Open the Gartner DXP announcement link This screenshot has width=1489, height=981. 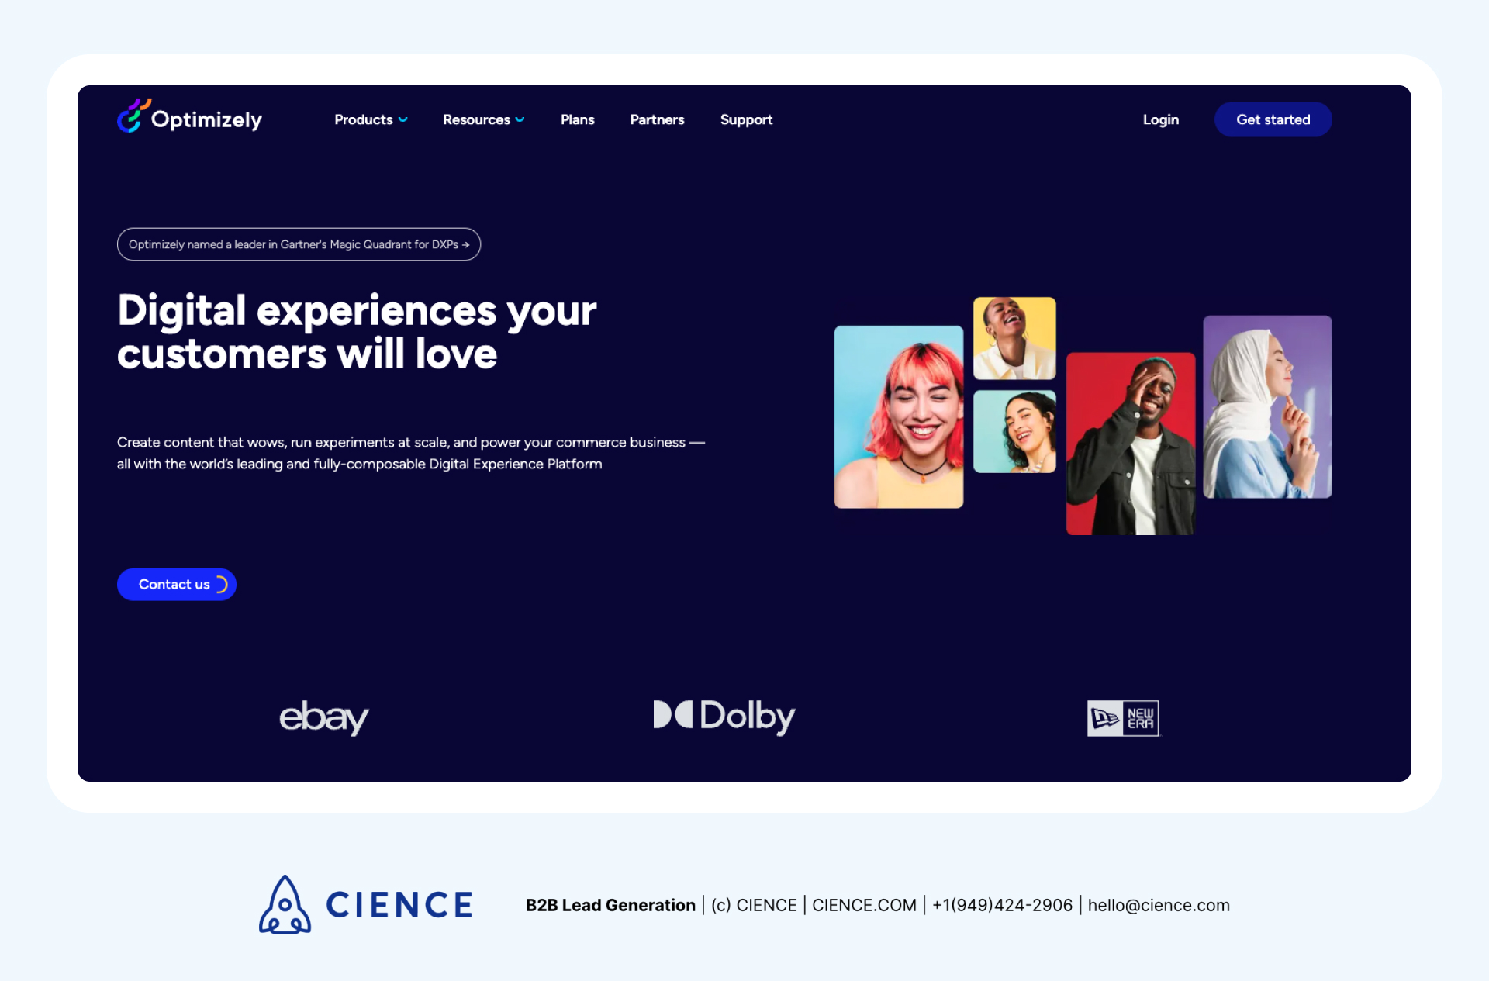(x=298, y=244)
